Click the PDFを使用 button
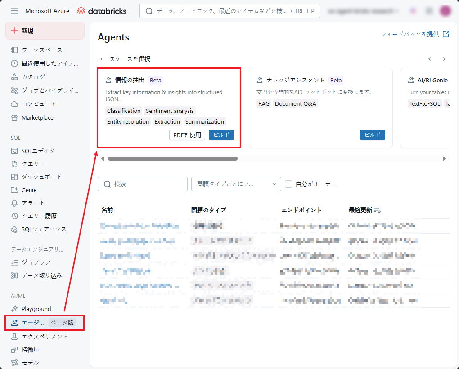 click(x=187, y=135)
